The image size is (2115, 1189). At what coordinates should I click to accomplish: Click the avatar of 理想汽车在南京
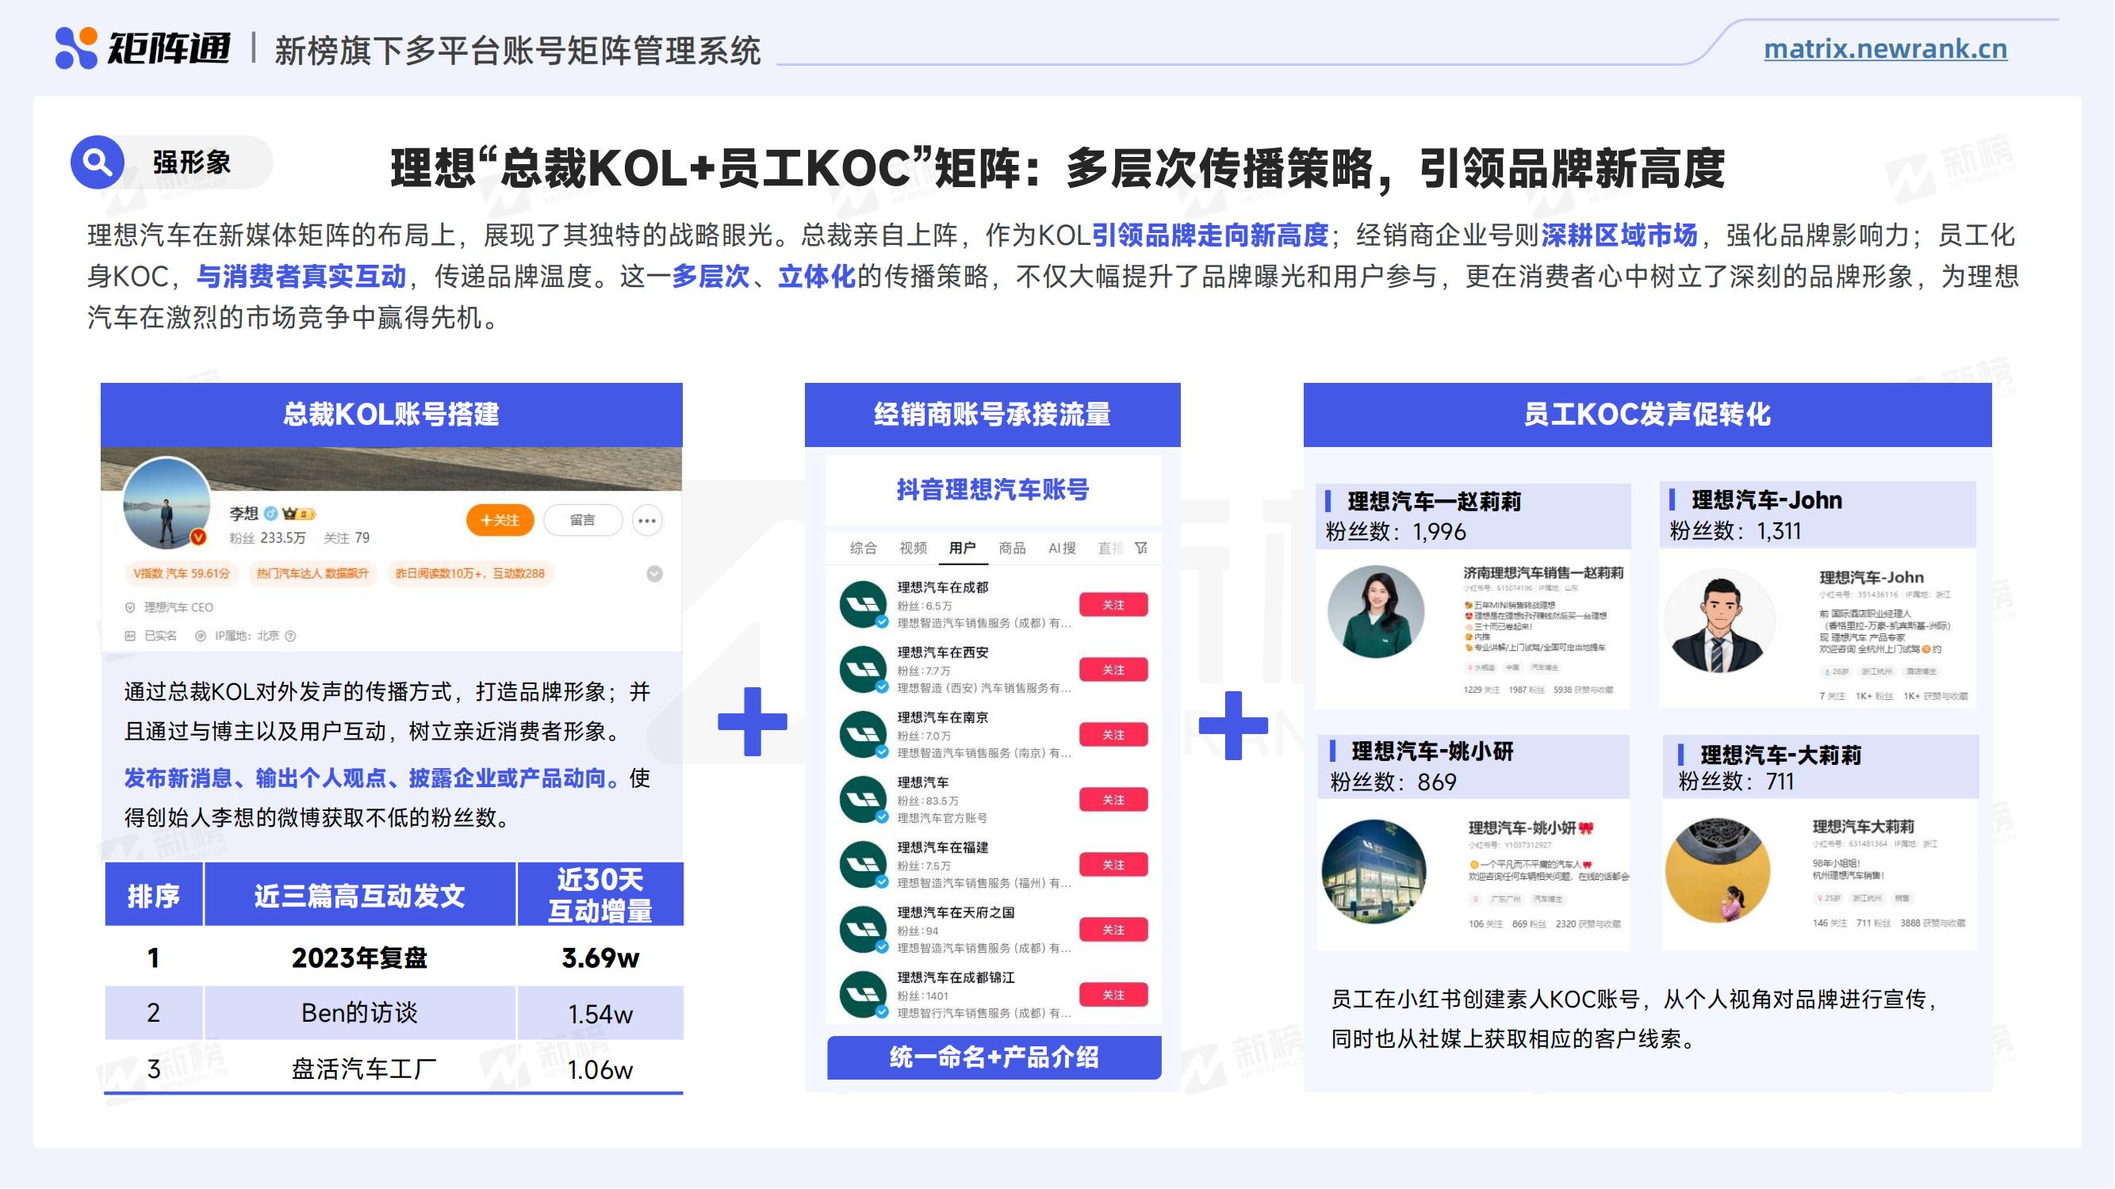point(863,735)
